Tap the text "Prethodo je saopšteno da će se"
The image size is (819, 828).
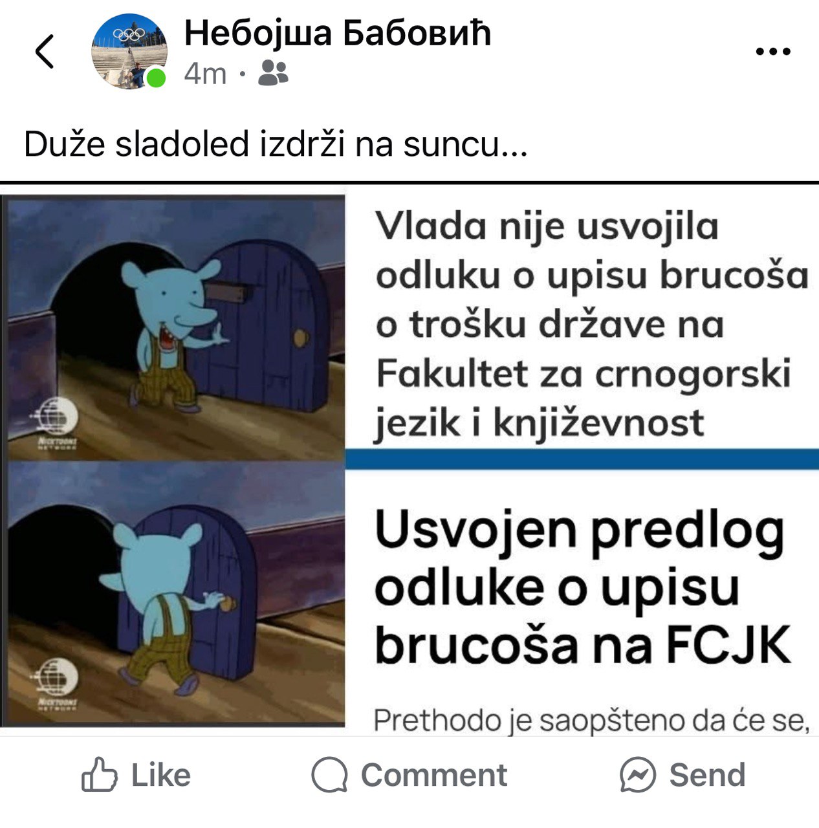click(591, 721)
